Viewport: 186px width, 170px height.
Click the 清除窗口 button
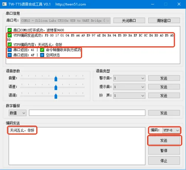coord(164,21)
